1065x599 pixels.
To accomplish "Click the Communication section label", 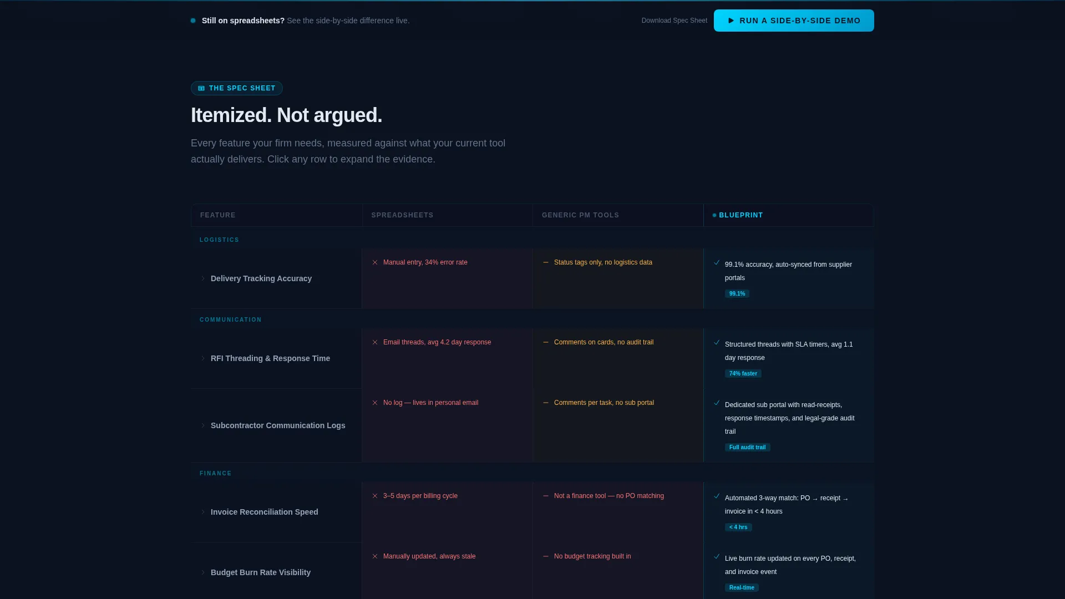I will pyautogui.click(x=230, y=320).
